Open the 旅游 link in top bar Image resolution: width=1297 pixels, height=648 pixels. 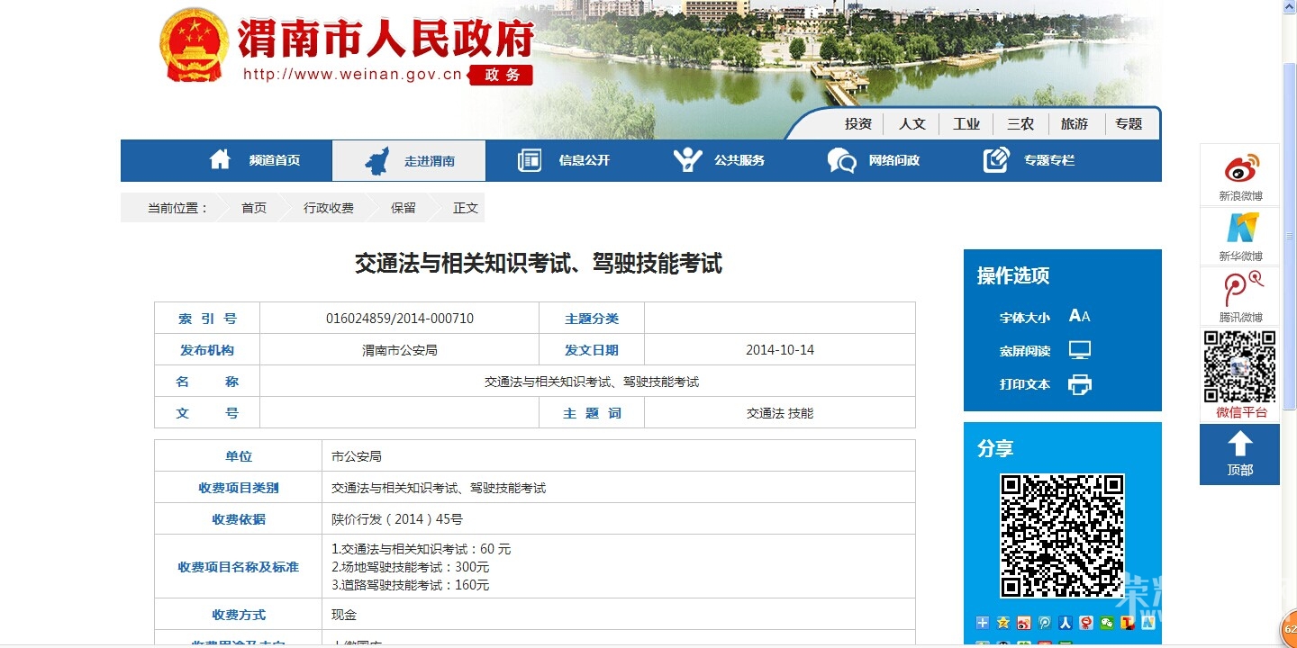[1074, 123]
